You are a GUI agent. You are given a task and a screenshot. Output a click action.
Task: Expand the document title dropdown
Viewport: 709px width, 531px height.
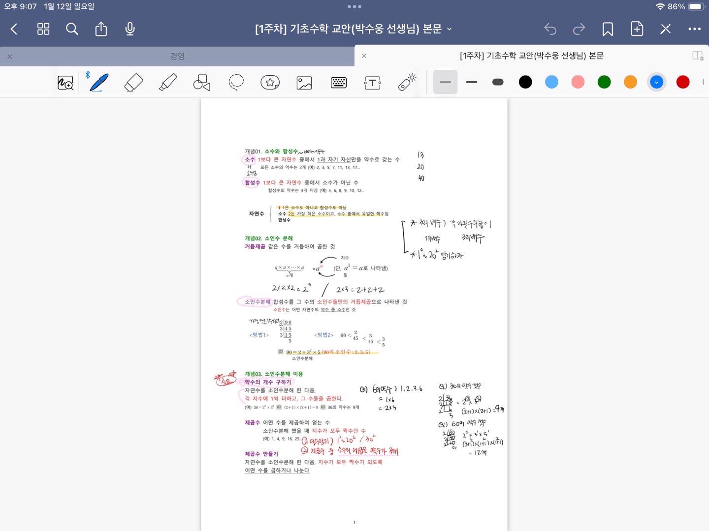(450, 29)
